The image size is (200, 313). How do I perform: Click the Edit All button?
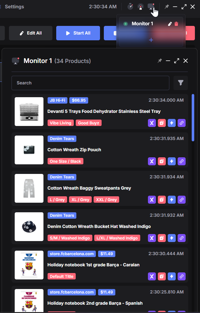[x=31, y=33]
